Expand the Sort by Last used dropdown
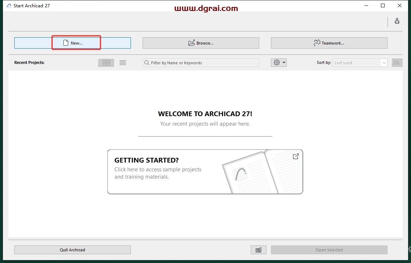Image resolution: width=411 pixels, height=263 pixels. (359, 63)
